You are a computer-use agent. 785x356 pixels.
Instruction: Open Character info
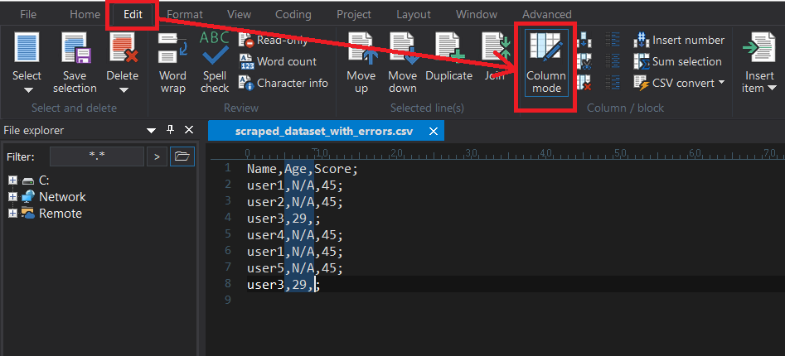[283, 83]
